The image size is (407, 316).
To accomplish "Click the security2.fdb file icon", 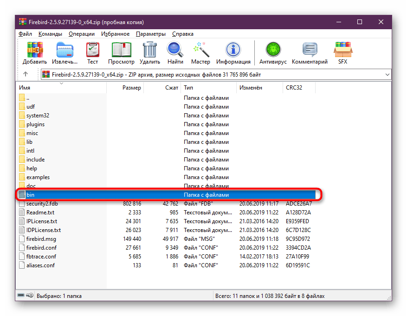I will point(22,204).
